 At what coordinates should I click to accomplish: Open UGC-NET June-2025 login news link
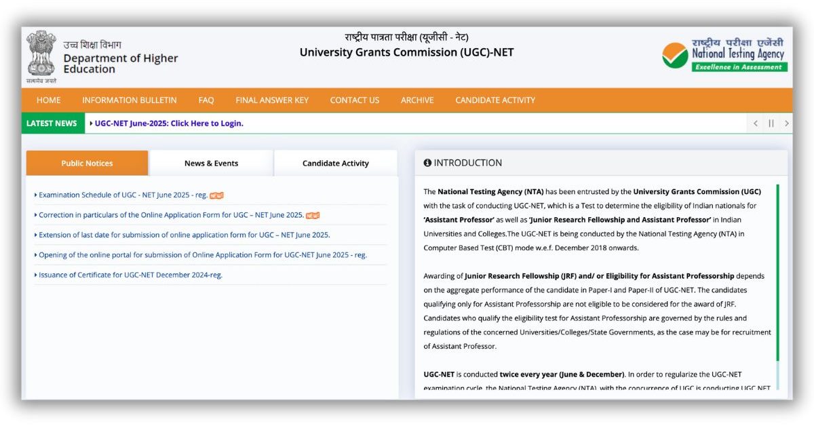[169, 123]
